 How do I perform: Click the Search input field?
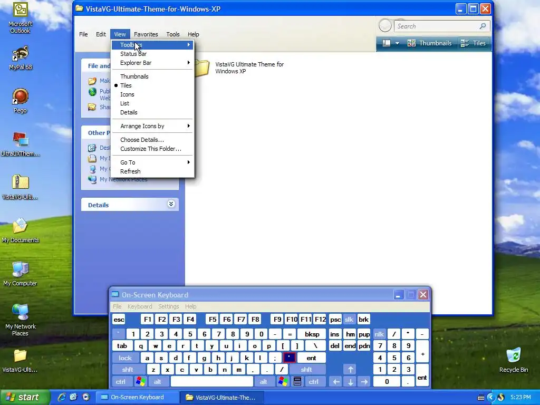pos(442,26)
